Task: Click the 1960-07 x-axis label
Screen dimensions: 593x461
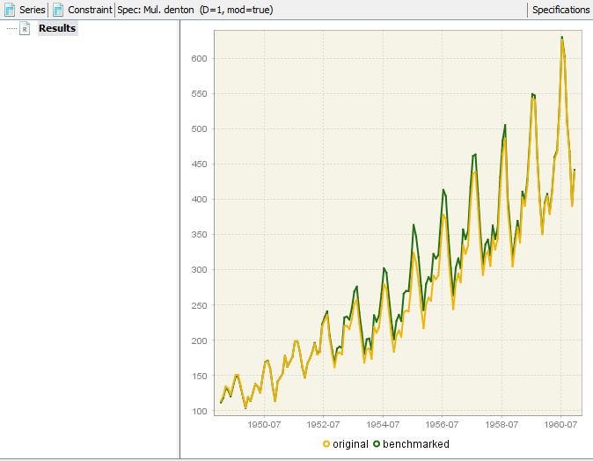Action: (560, 425)
